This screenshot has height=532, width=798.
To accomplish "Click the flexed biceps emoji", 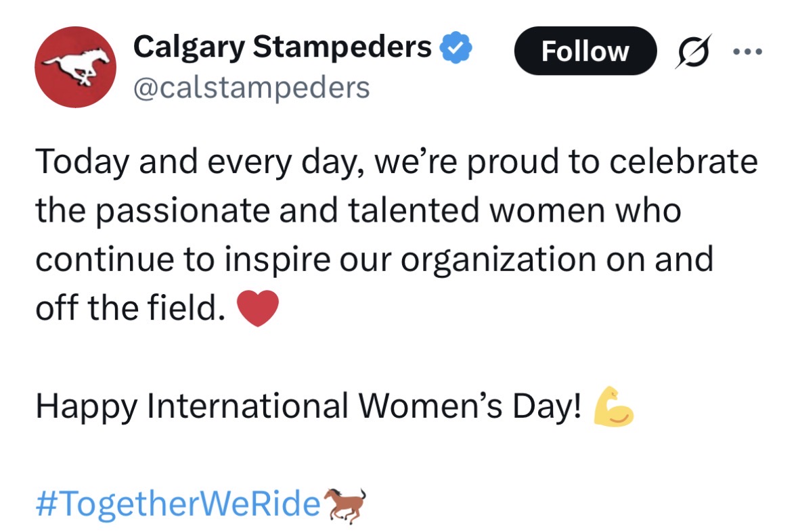I will coord(613,406).
